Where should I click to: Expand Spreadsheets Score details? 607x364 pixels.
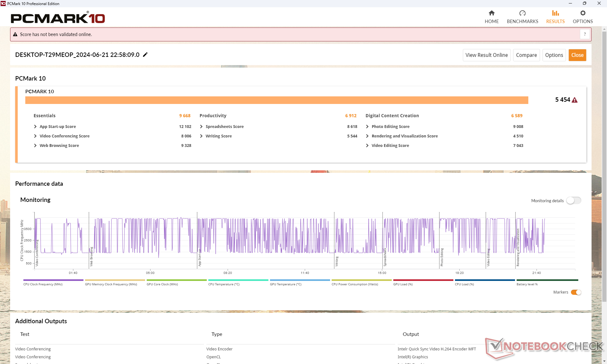pos(201,126)
